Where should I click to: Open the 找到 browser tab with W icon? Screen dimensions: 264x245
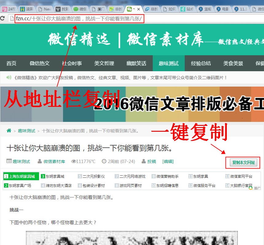click(x=62, y=9)
